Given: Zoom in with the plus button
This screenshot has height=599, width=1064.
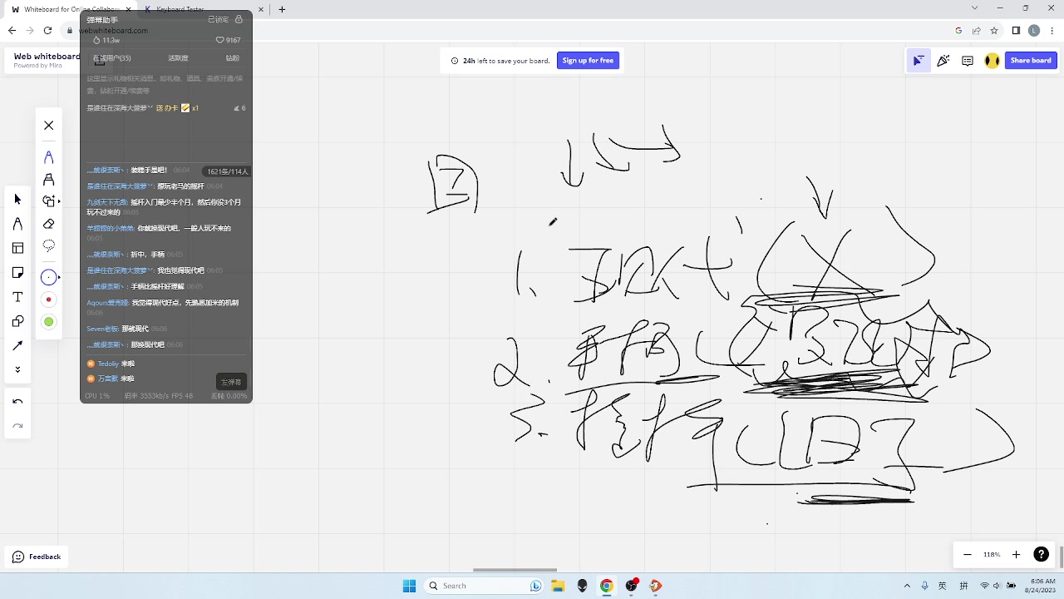Looking at the screenshot, I should coord(1016,555).
